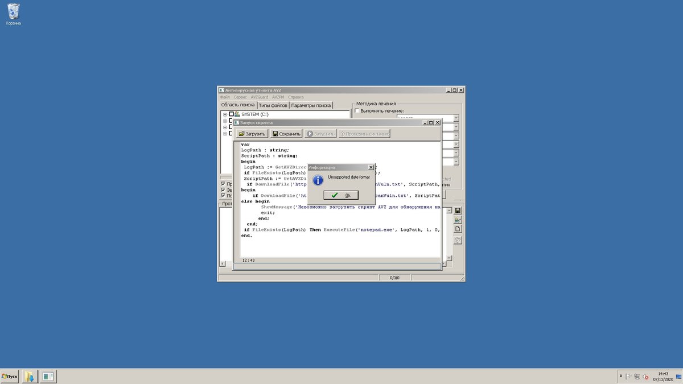Close the Информация dialog with X
This screenshot has width=683, height=384.
tap(371, 167)
